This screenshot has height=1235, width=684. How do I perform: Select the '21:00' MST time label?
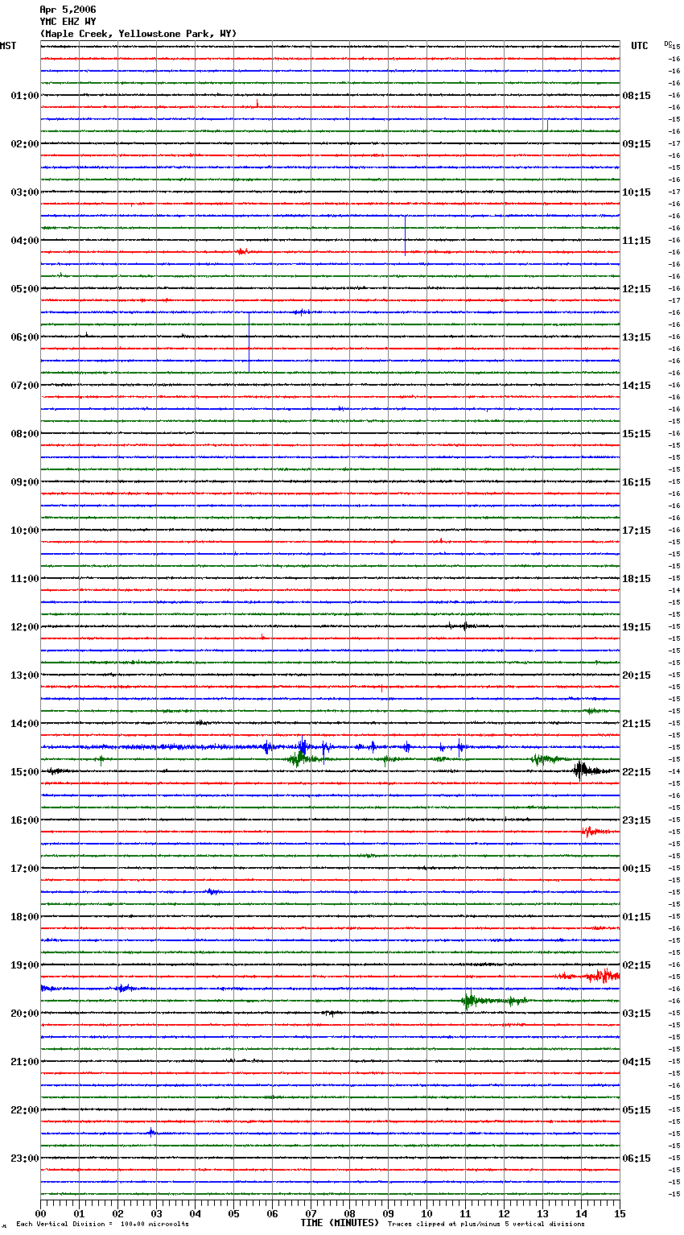coord(25,1062)
